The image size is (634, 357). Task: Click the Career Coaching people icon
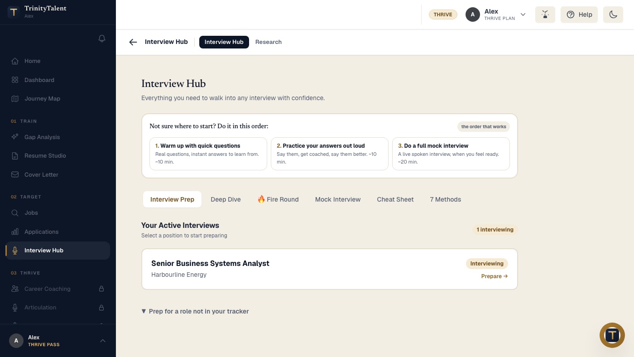coord(15,289)
